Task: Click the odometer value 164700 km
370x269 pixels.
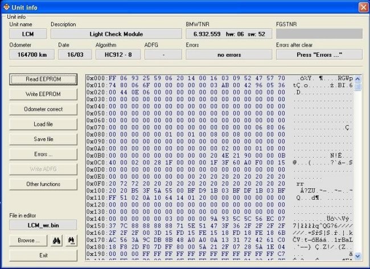Action: pos(32,55)
